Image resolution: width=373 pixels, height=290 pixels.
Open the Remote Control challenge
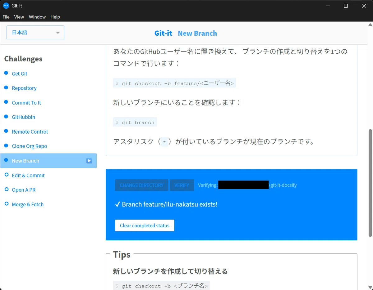click(x=30, y=132)
